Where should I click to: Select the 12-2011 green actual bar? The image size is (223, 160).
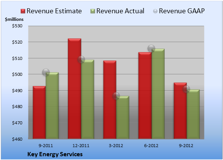88,99
